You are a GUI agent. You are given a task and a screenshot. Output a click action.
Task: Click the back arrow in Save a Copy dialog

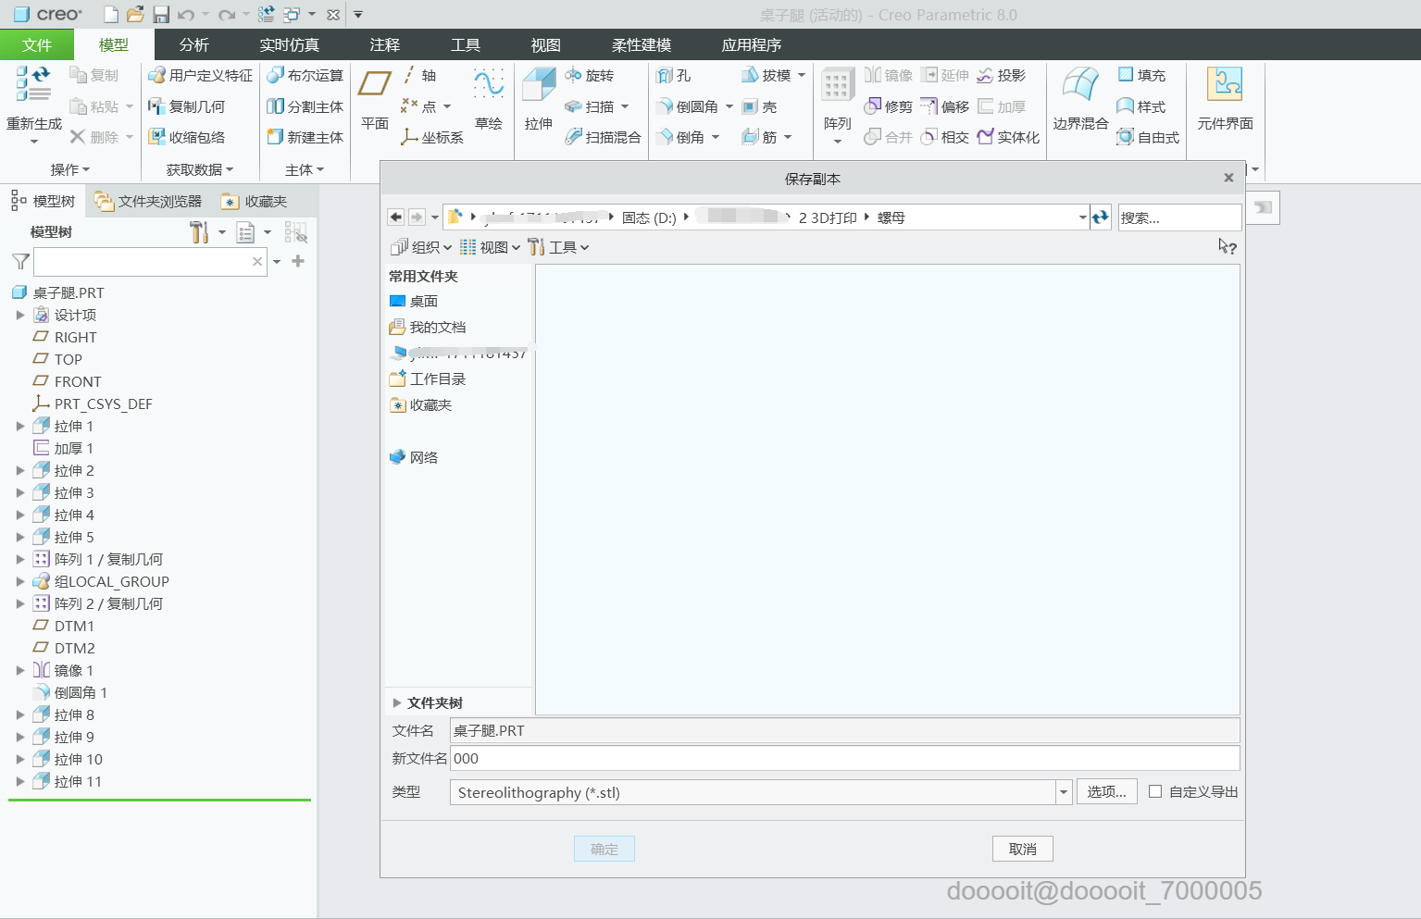[x=396, y=217]
